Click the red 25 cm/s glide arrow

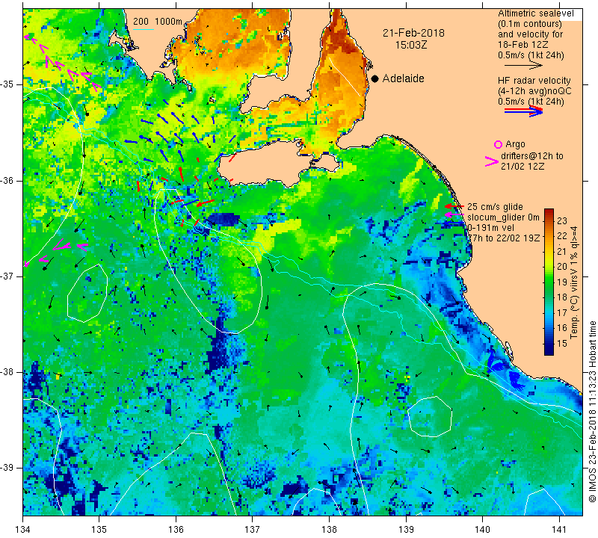pos(454,206)
